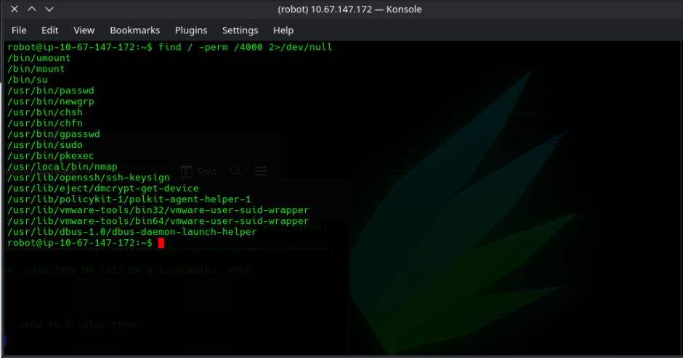The width and height of the screenshot is (683, 358).
Task: Click the /bin/umount output line
Action: point(39,58)
